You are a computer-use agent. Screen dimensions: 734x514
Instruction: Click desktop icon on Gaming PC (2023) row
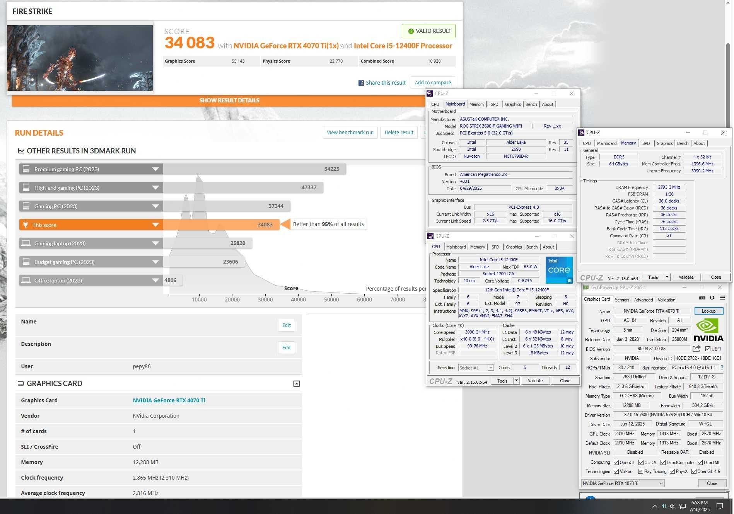pos(26,206)
